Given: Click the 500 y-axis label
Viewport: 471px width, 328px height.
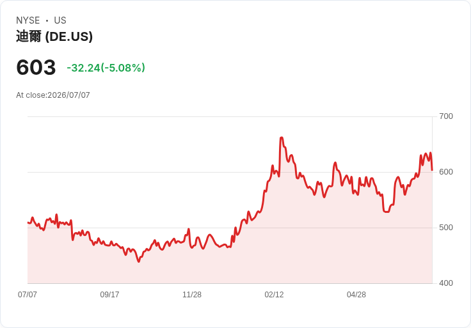Looking at the screenshot, I should (446, 228).
